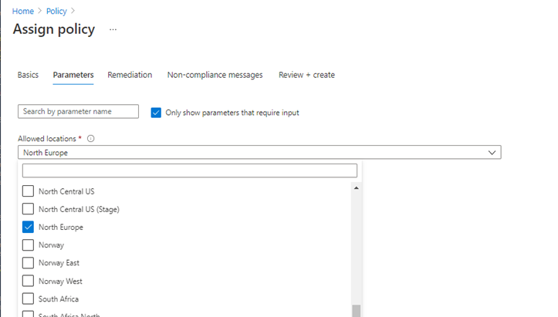Screen dimensions: 558x317
Task: Click the location filter box in dropdown
Action: 190,170
